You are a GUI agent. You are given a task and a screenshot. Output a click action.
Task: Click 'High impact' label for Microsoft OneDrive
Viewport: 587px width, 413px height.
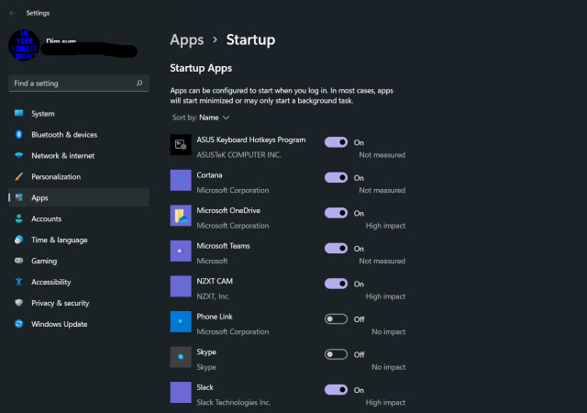tap(385, 226)
